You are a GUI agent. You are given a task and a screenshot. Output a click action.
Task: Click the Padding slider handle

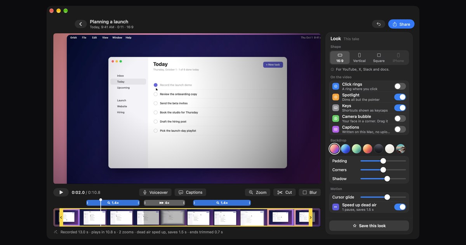[383, 161]
